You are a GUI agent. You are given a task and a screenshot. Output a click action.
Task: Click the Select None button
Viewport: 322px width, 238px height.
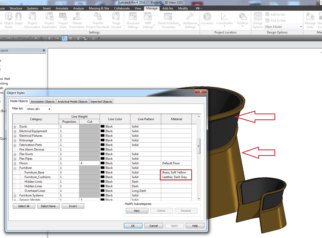coord(48,206)
